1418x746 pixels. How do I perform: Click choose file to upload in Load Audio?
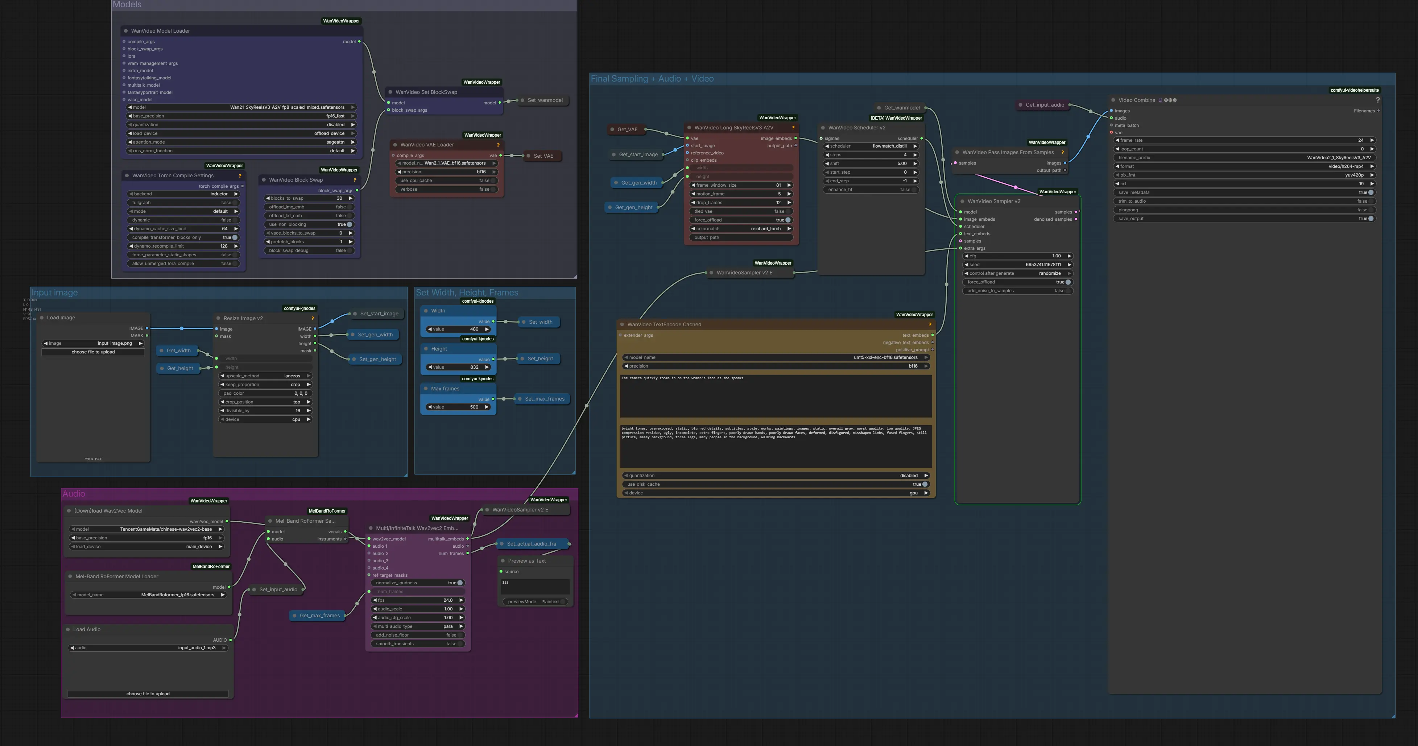pos(148,694)
